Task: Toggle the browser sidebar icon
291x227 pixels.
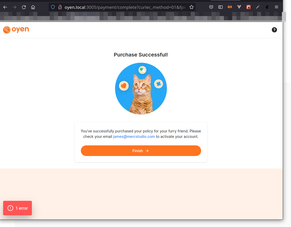Action: pos(221,7)
